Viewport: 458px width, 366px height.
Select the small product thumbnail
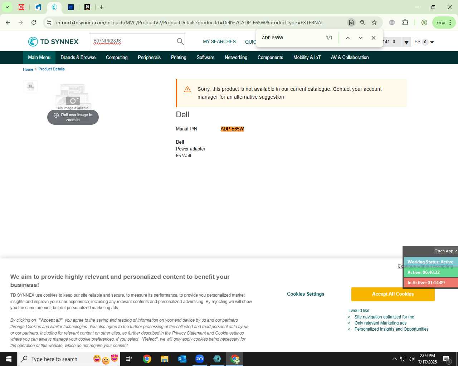tap(30, 86)
